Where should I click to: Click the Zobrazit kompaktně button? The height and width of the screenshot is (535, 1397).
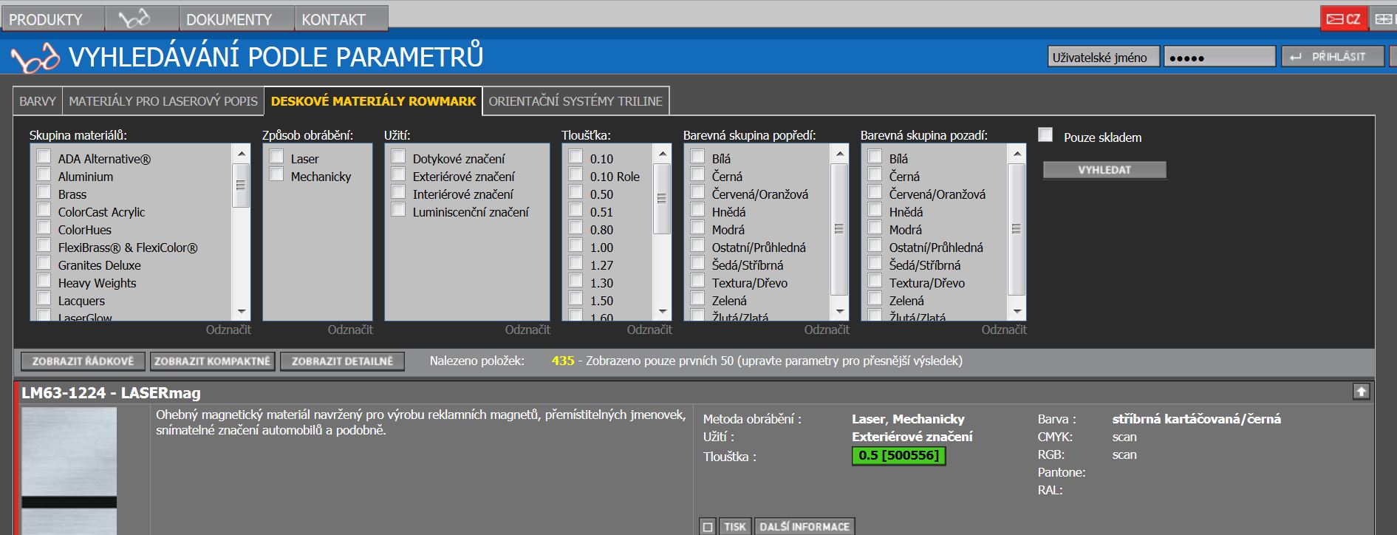pyautogui.click(x=213, y=361)
